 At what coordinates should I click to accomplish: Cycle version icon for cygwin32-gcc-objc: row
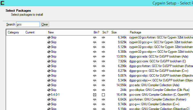coord(49,47)
